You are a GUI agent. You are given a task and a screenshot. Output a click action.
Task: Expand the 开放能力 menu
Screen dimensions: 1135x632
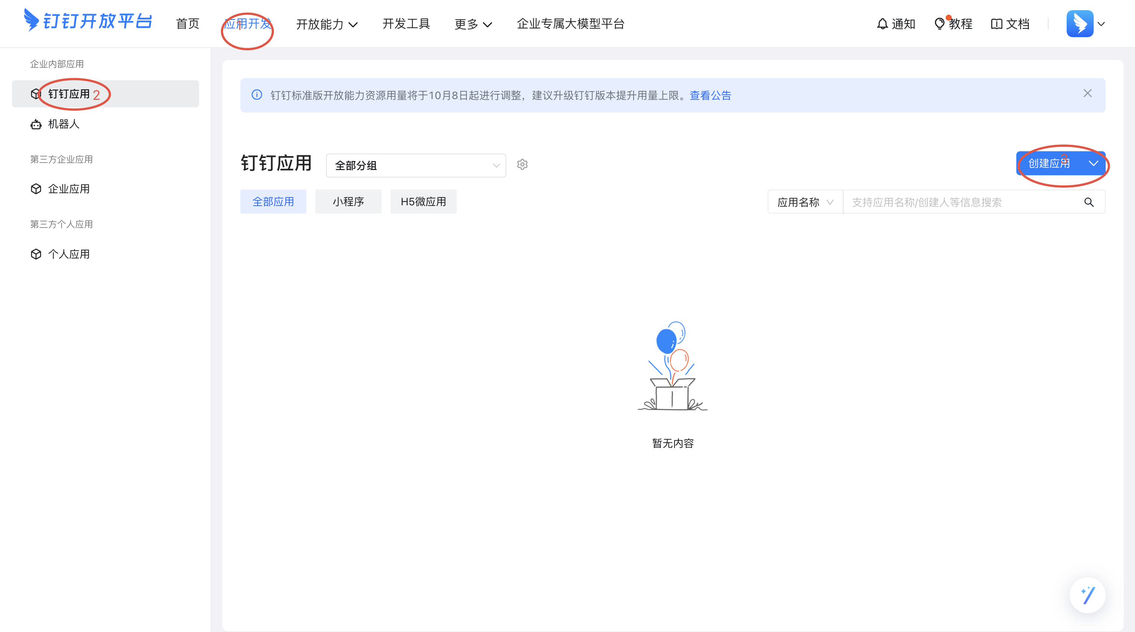pyautogui.click(x=326, y=24)
